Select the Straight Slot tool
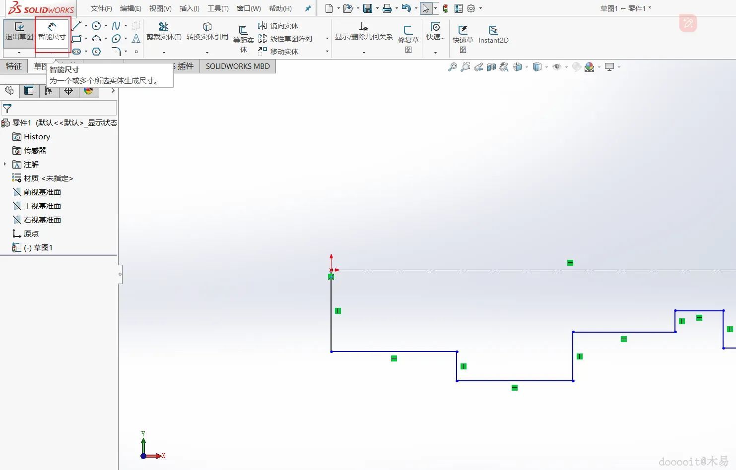 click(x=76, y=52)
